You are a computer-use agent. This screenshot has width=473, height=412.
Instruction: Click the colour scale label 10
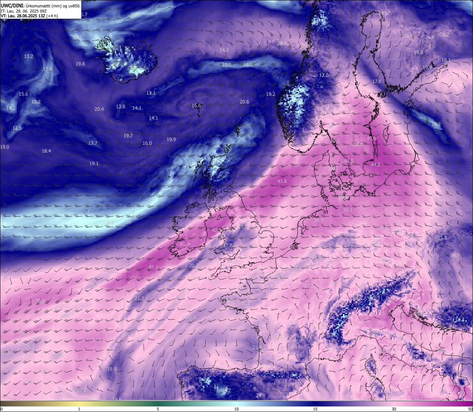tap(236, 409)
